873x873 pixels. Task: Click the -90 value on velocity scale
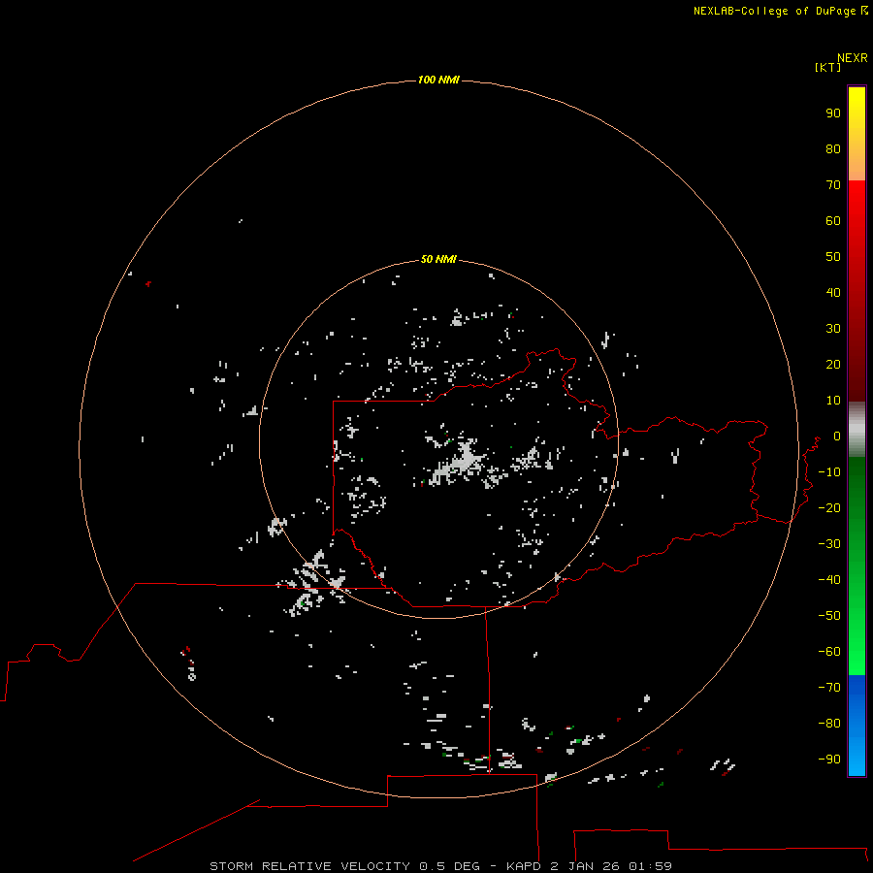pos(829,760)
